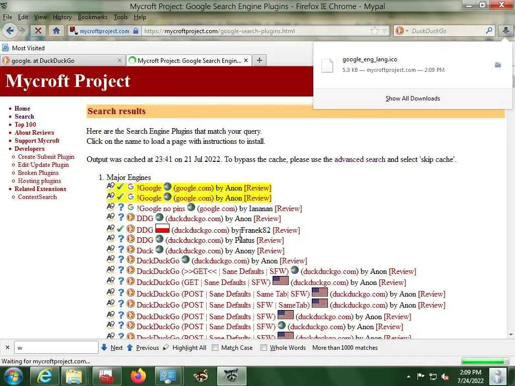The width and height of the screenshot is (515, 386).
Task: Go back with the Back arrow button
Action: coord(10,31)
